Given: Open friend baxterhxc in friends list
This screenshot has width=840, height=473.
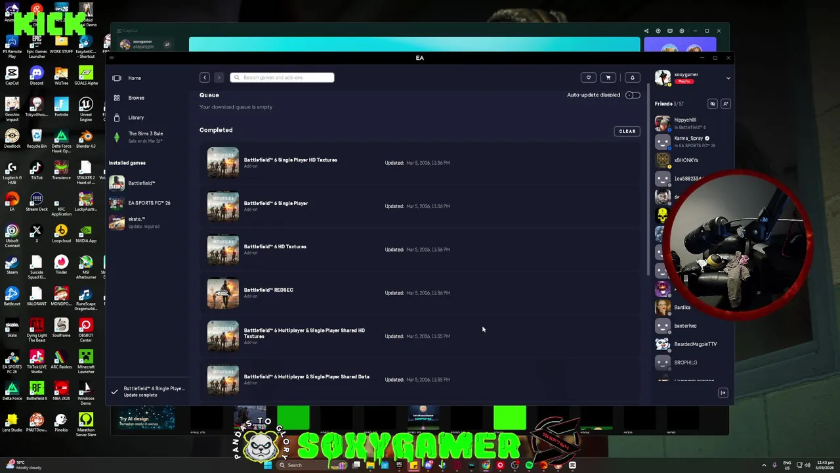Looking at the screenshot, I should click(x=685, y=326).
